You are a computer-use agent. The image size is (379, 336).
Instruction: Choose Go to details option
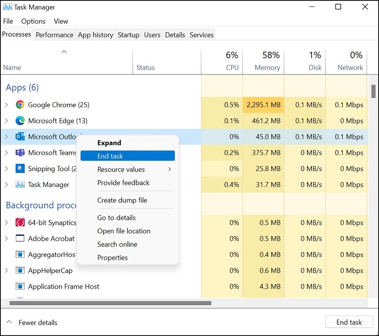point(127,218)
